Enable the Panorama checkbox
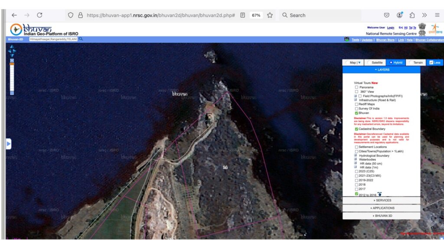This screenshot has height=240, width=444. [356, 87]
